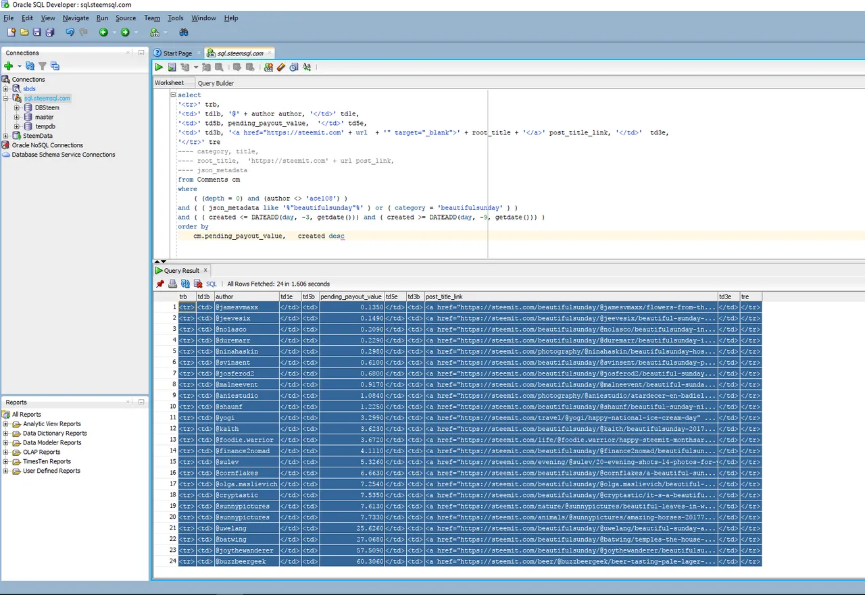Image resolution: width=865 pixels, height=595 pixels.
Task: Click the Run Script icon in worksheet toolbar
Action: click(172, 67)
